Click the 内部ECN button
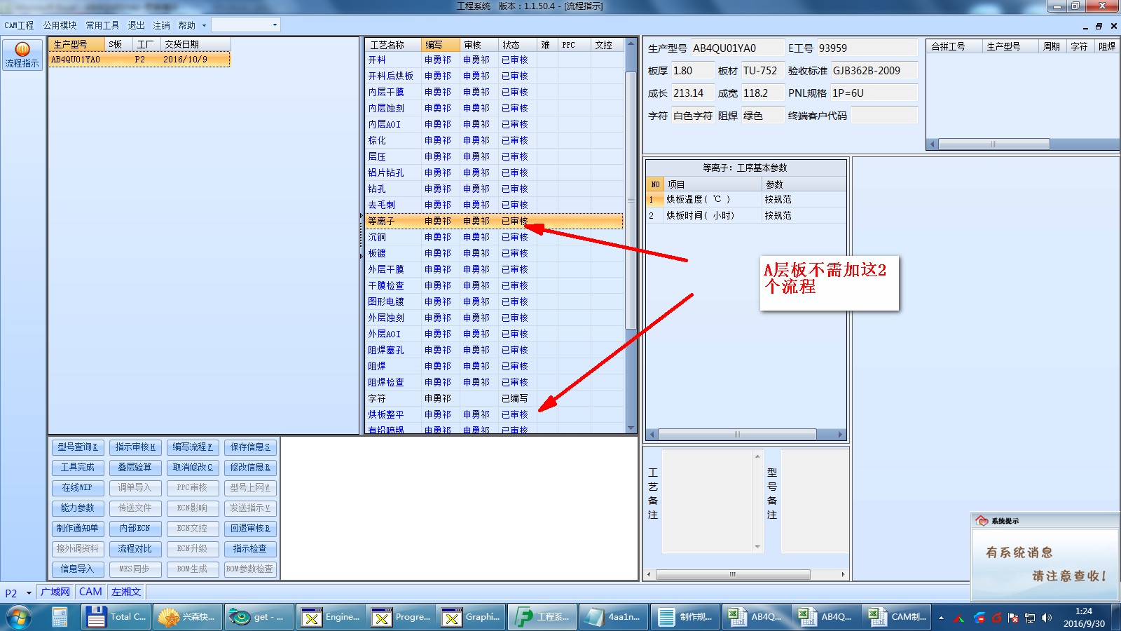The width and height of the screenshot is (1121, 631). [135, 528]
